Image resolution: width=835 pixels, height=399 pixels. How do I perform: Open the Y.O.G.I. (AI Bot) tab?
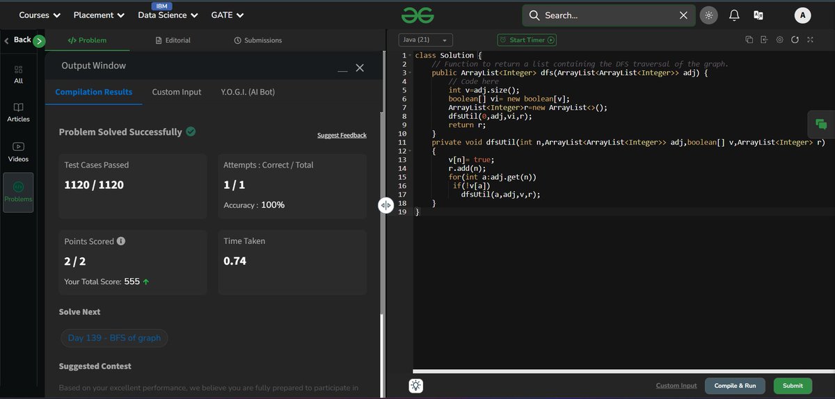(248, 92)
